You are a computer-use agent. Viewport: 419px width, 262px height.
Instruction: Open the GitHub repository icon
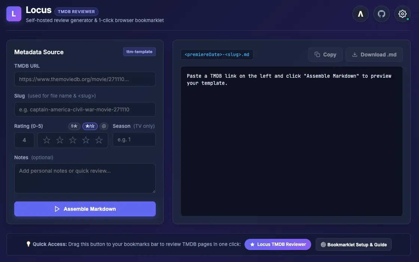[381, 14]
